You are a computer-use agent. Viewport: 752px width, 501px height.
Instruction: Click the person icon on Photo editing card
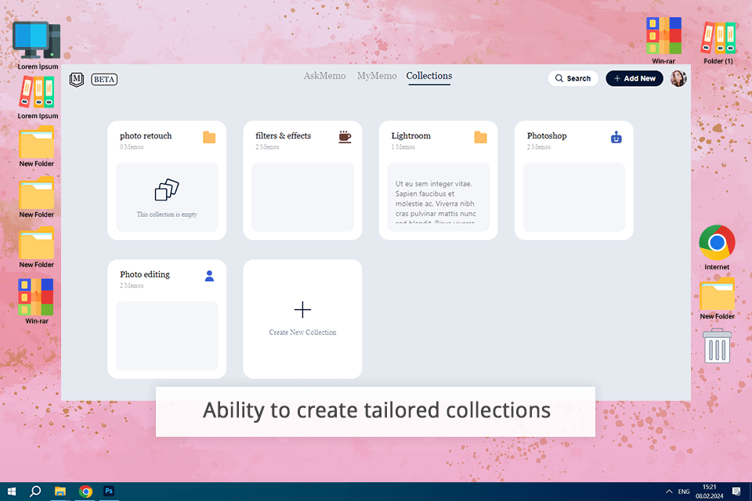pos(209,276)
